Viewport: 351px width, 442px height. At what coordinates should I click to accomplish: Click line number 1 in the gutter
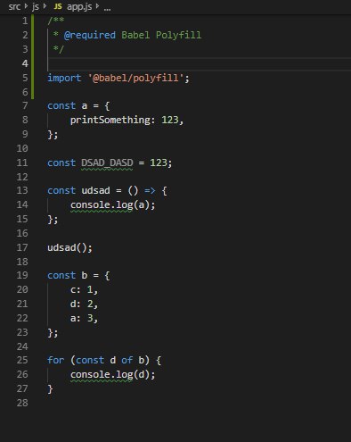coord(25,21)
